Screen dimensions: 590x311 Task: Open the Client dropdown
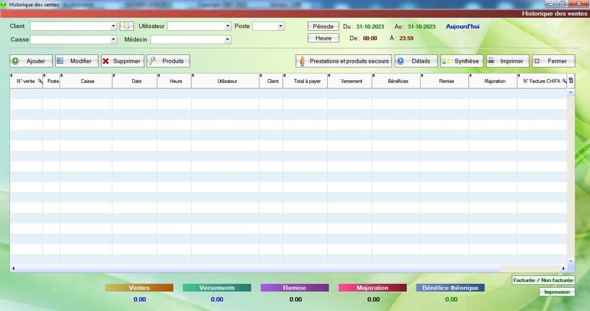(x=113, y=26)
